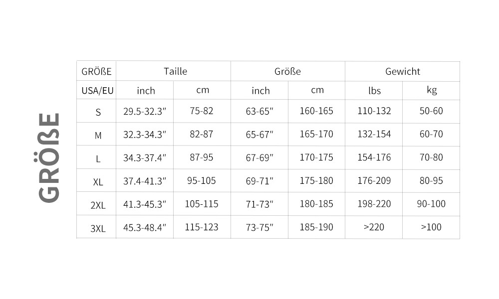Click the size L row label
499x299 pixels.
click(x=98, y=158)
